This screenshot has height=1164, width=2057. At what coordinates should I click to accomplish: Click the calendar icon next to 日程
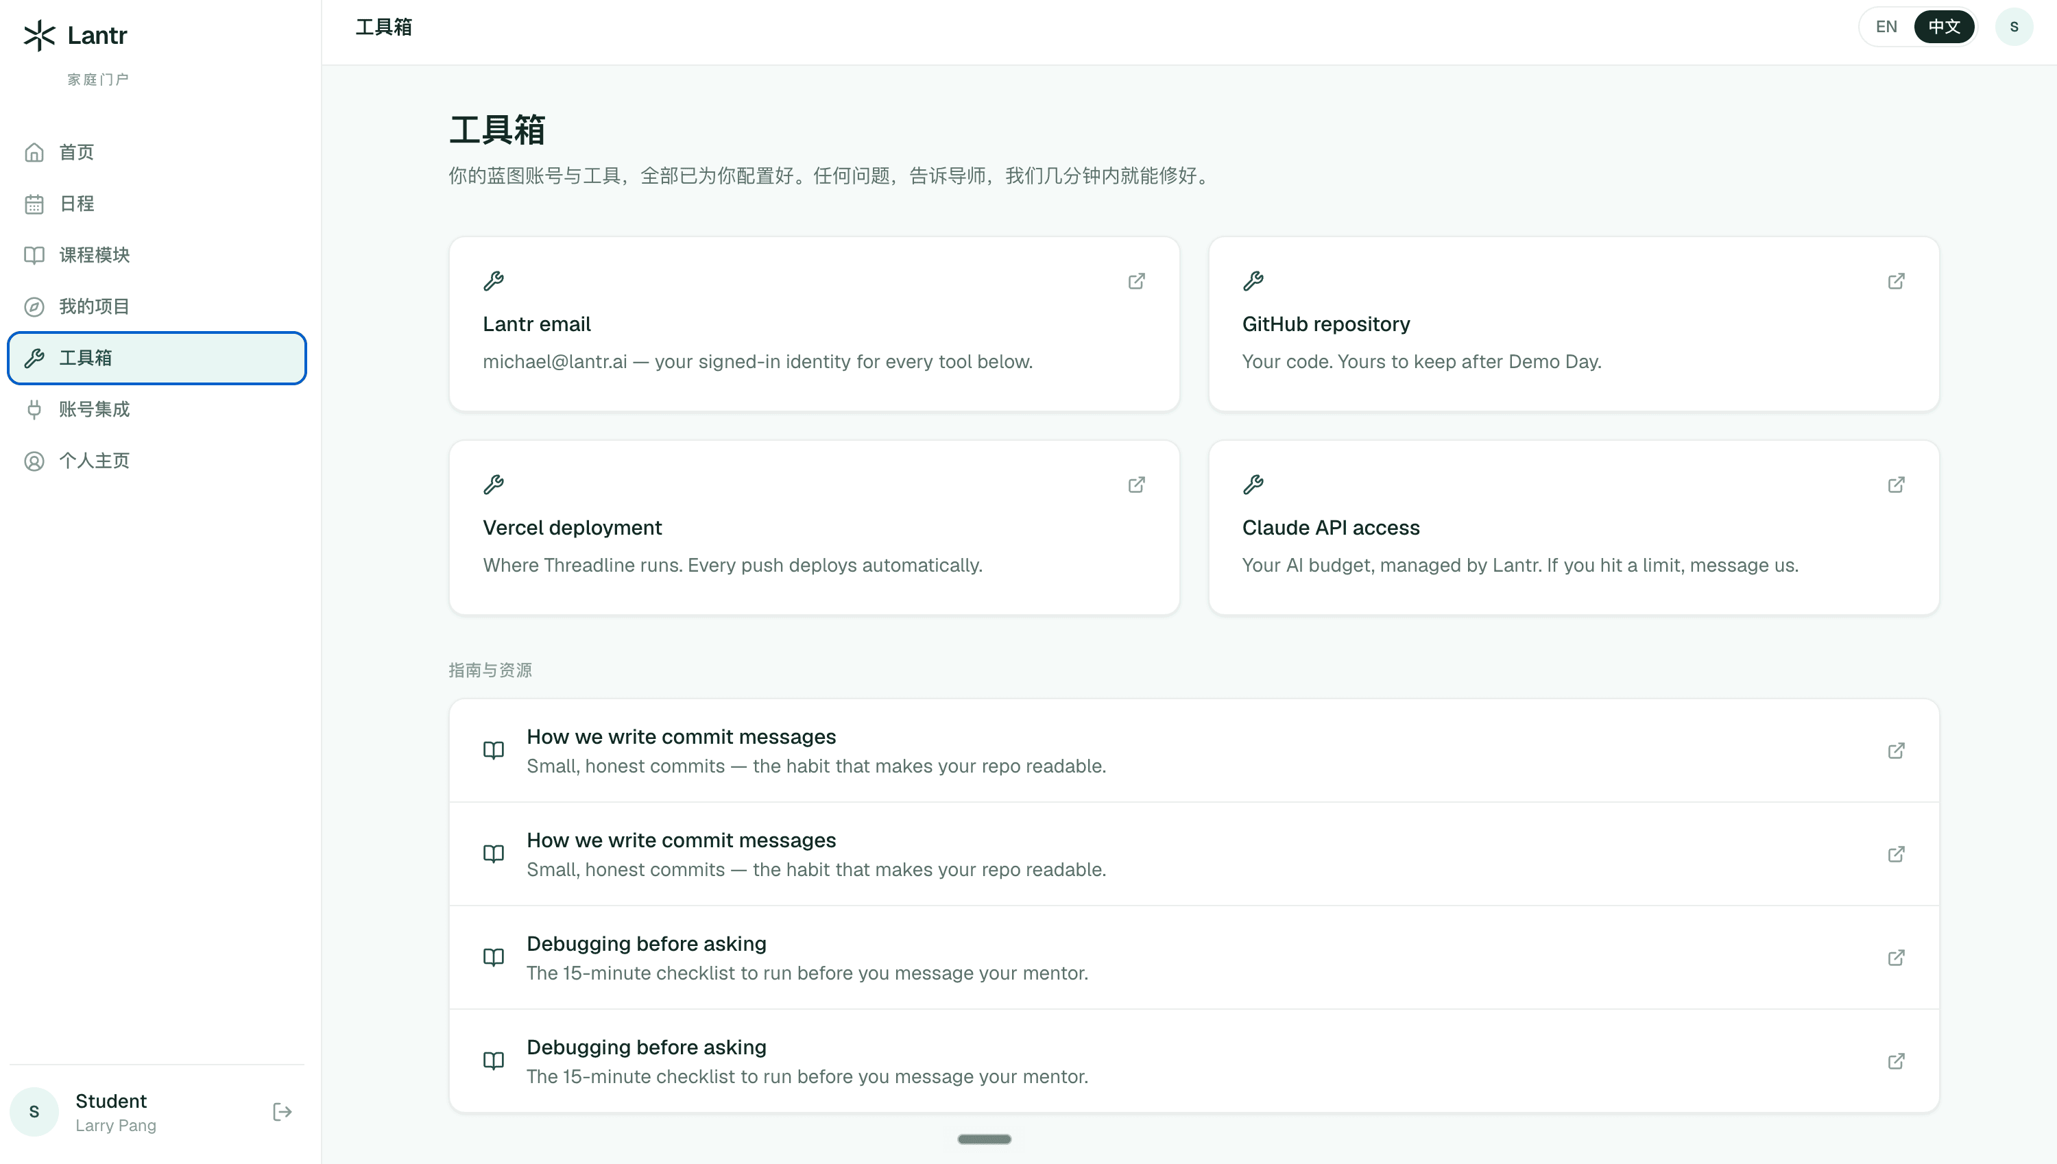(34, 204)
